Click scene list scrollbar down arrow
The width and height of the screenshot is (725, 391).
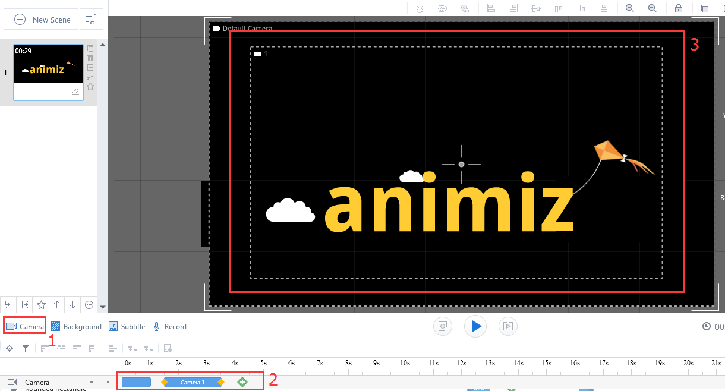[103, 307]
